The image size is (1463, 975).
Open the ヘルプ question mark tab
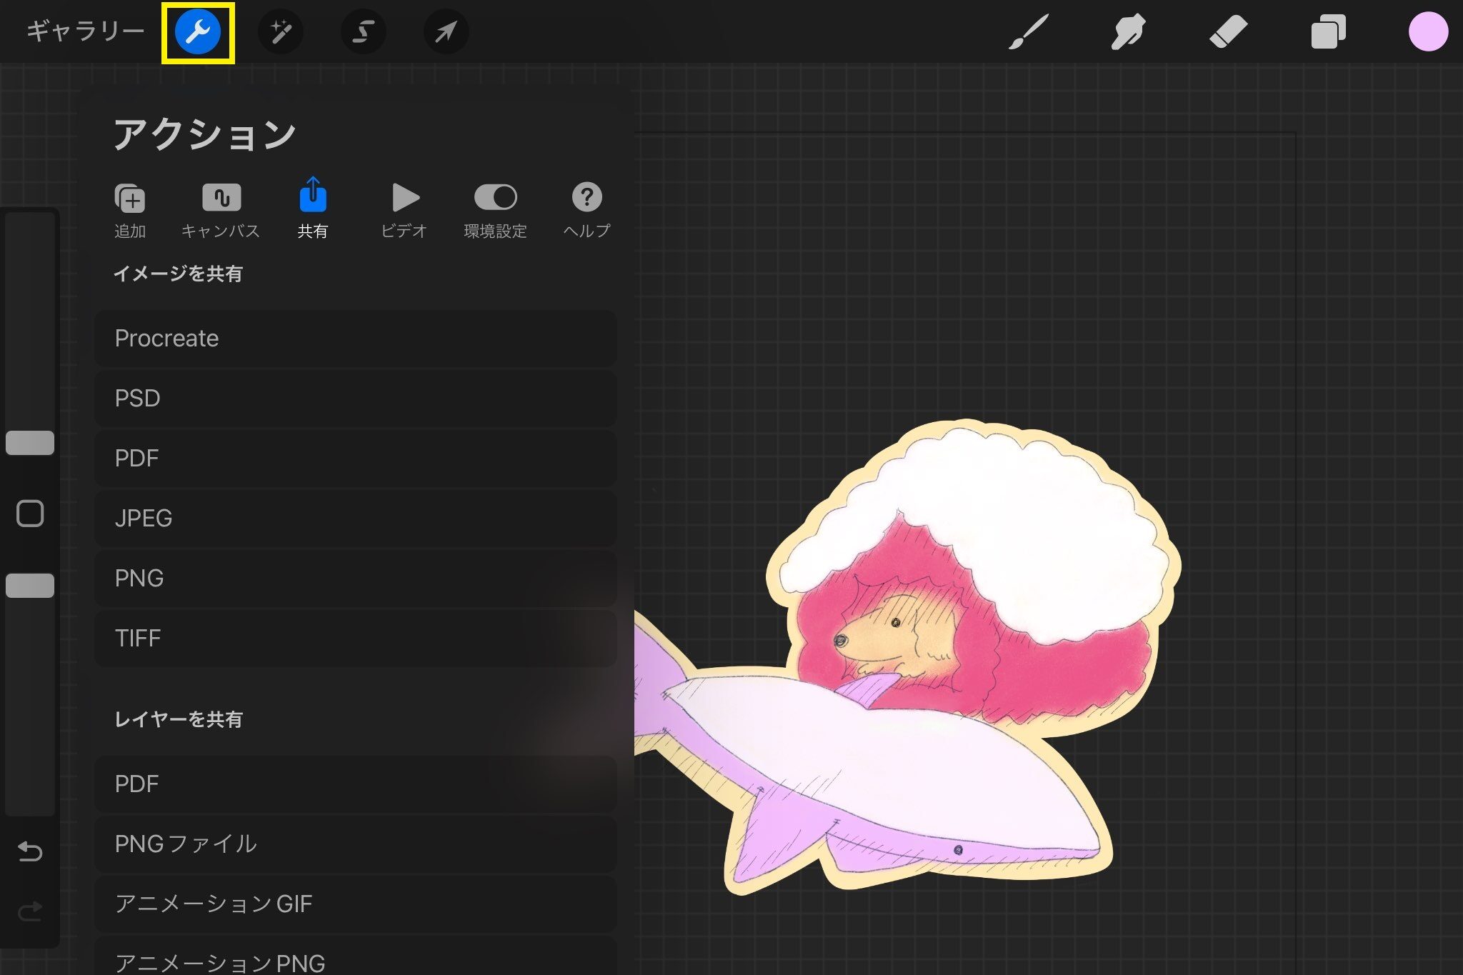(586, 209)
